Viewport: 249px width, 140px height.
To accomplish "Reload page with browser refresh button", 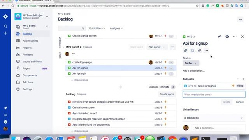I will (13, 6).
